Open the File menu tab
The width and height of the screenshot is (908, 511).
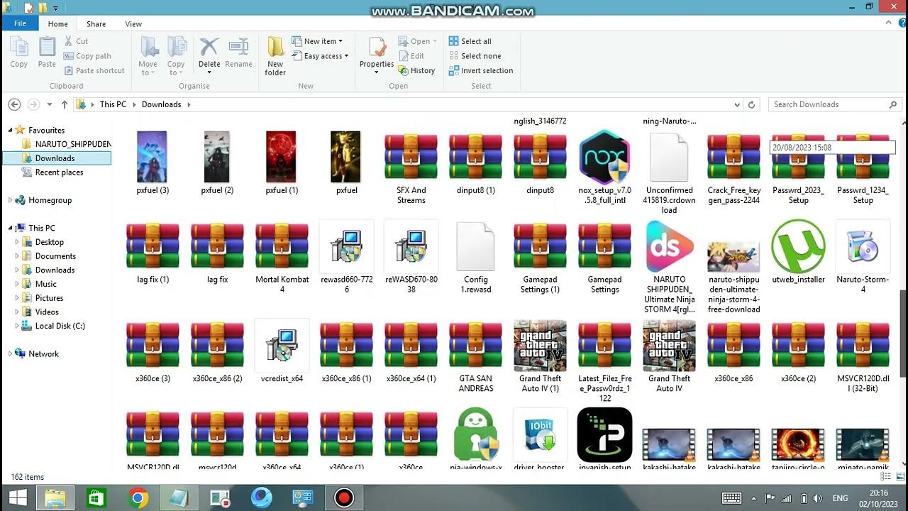pos(21,23)
